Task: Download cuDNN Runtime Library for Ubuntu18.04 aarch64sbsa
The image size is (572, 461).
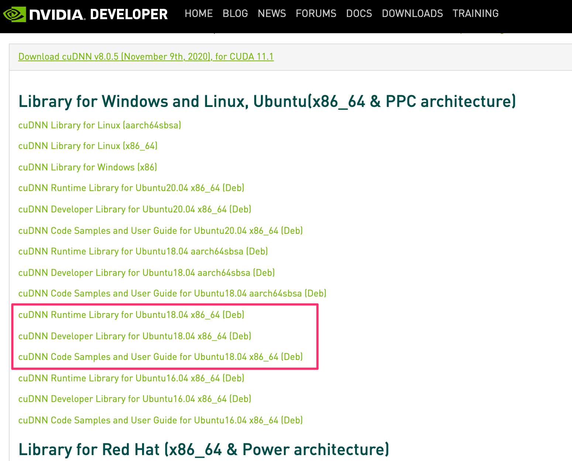Action: (x=143, y=252)
